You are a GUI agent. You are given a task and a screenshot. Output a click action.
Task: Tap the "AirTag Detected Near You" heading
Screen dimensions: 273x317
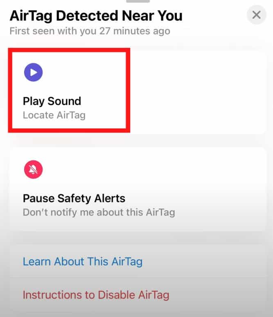96,16
